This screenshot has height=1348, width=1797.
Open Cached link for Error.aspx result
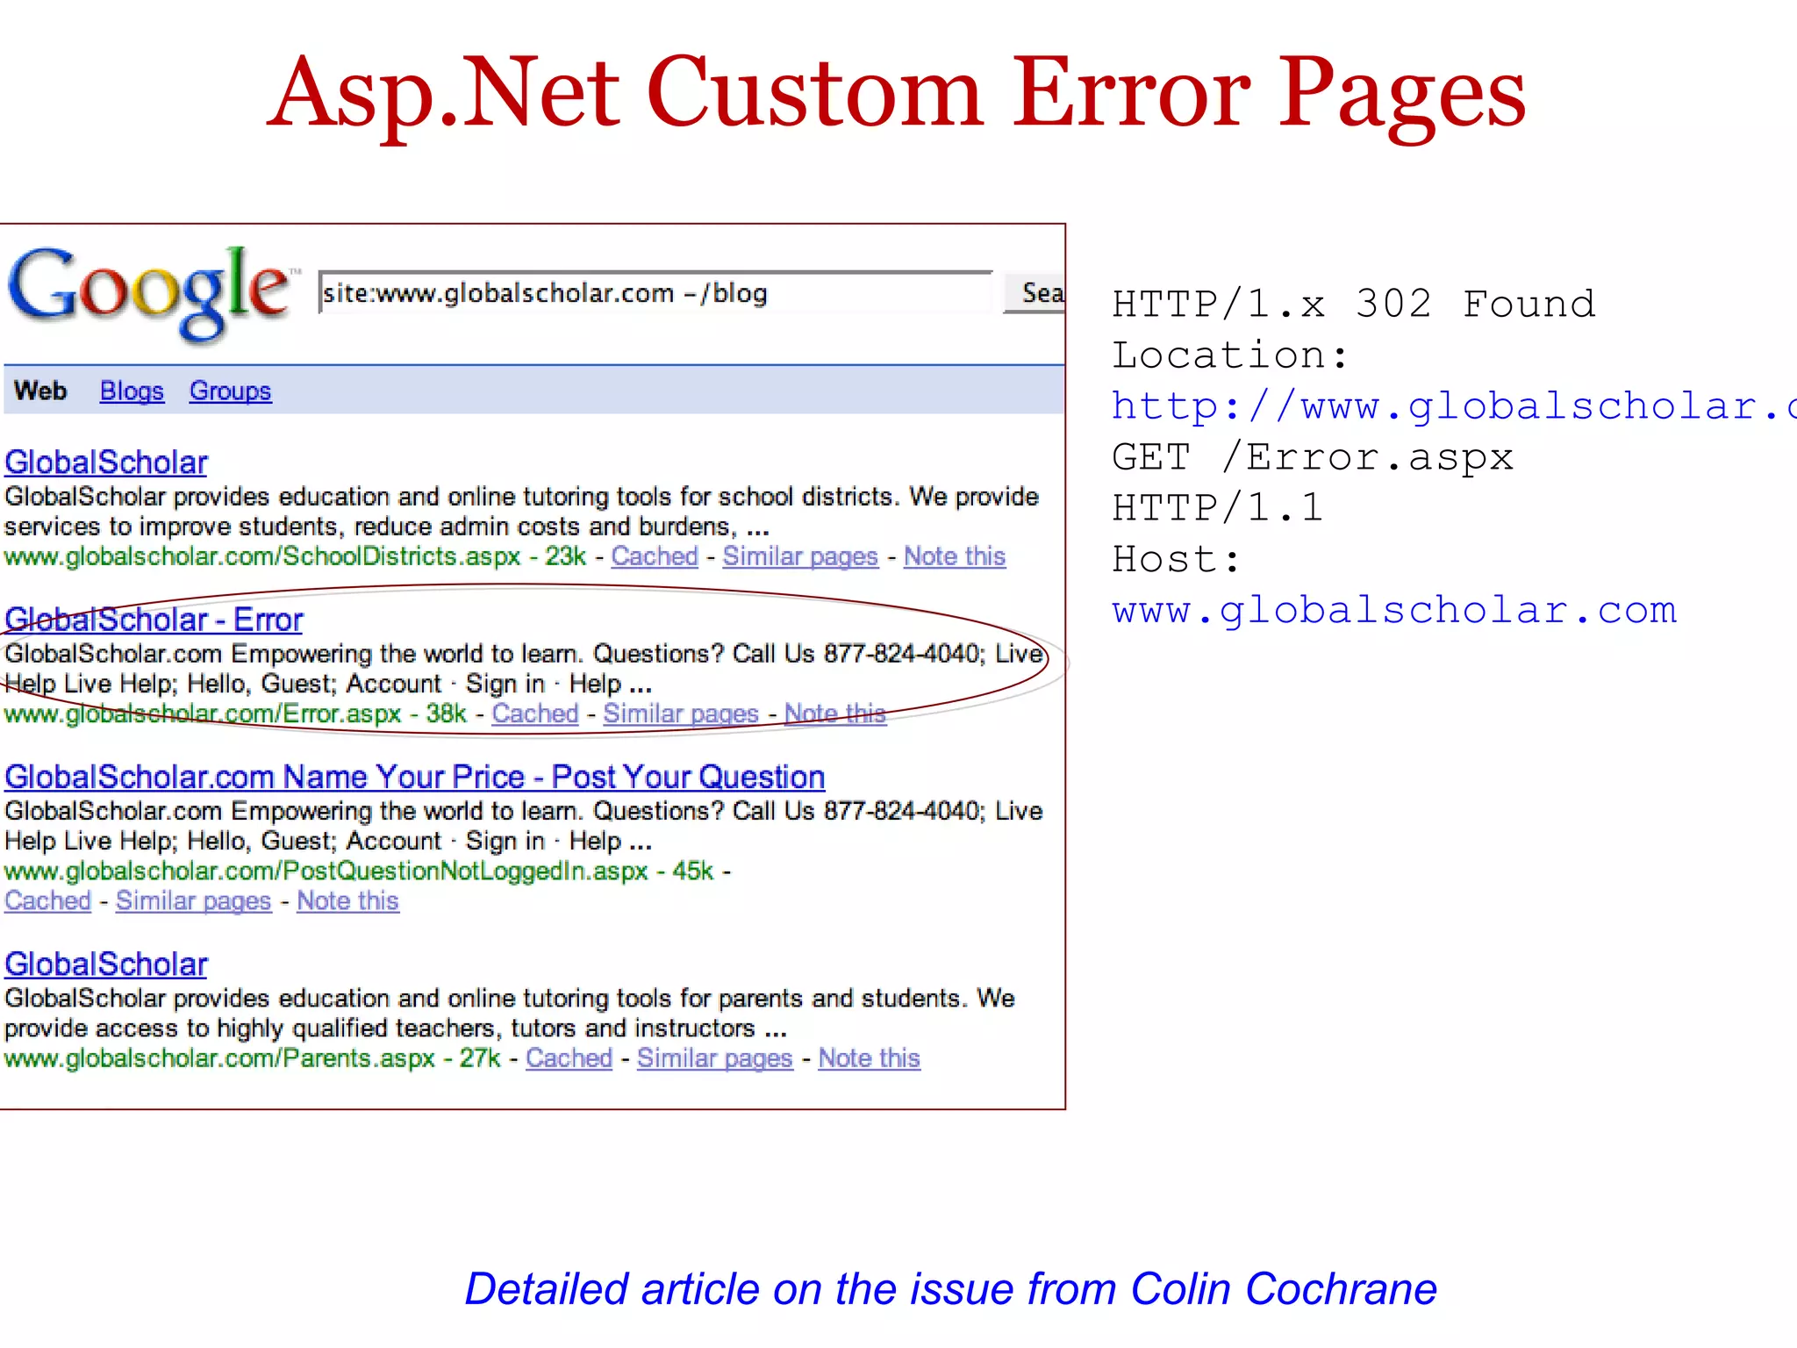(535, 713)
